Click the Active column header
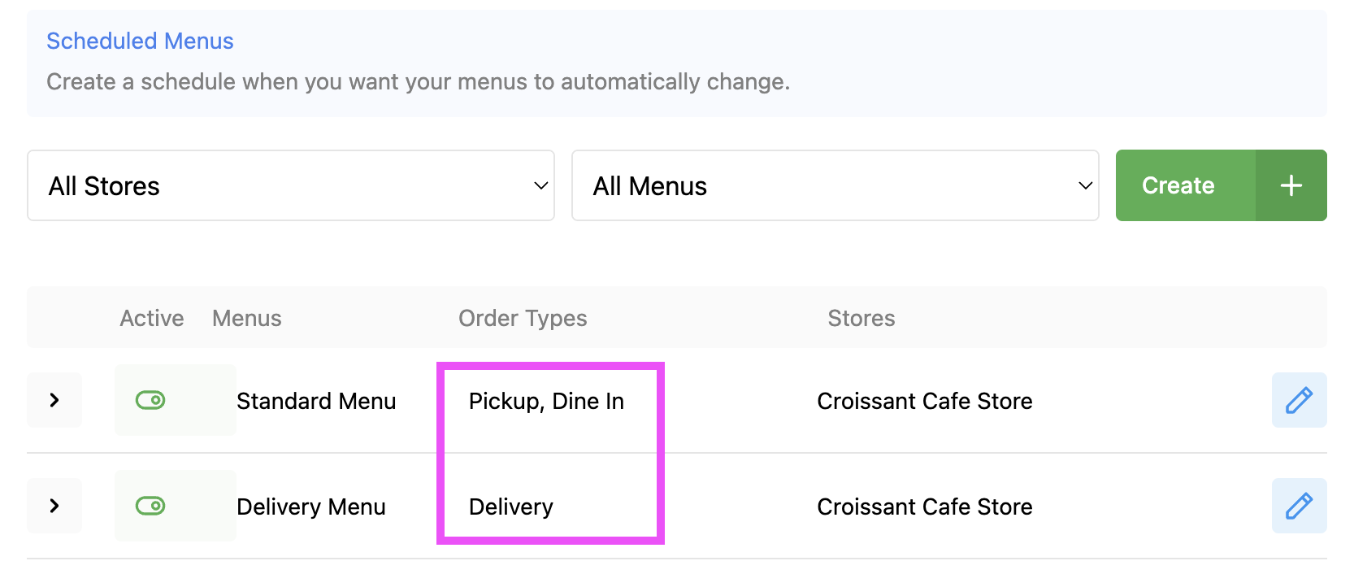 [152, 318]
